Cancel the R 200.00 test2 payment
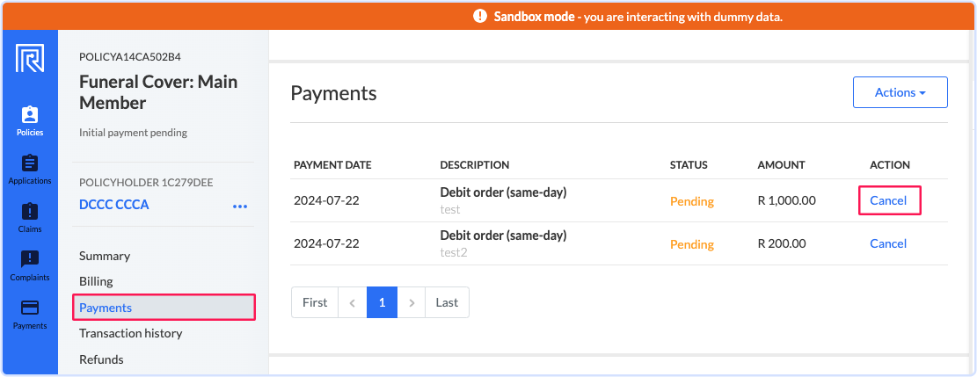Screen dimensions: 977x377 888,243
